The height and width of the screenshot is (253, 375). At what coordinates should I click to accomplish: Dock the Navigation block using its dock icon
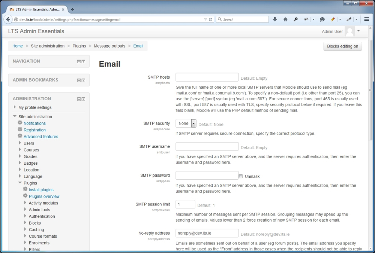tap(84, 61)
